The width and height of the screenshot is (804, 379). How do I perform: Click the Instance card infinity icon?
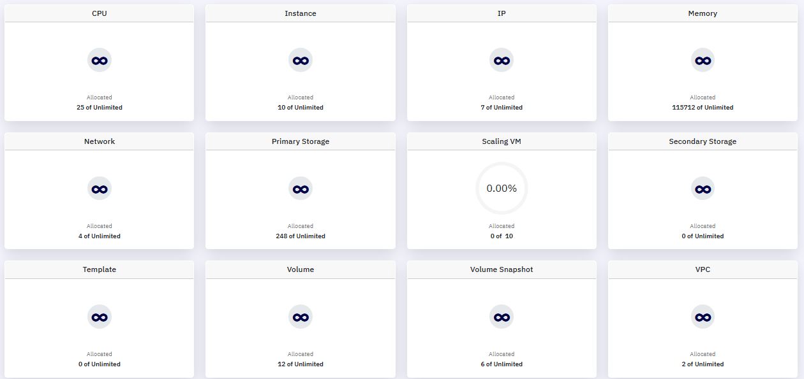[301, 61]
